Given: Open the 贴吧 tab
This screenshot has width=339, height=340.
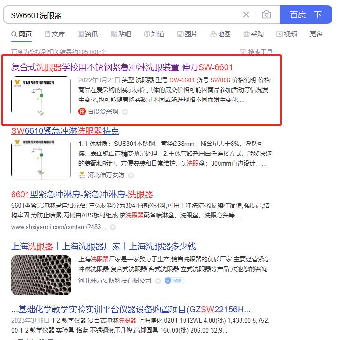Looking at the screenshot, I should pos(121,34).
